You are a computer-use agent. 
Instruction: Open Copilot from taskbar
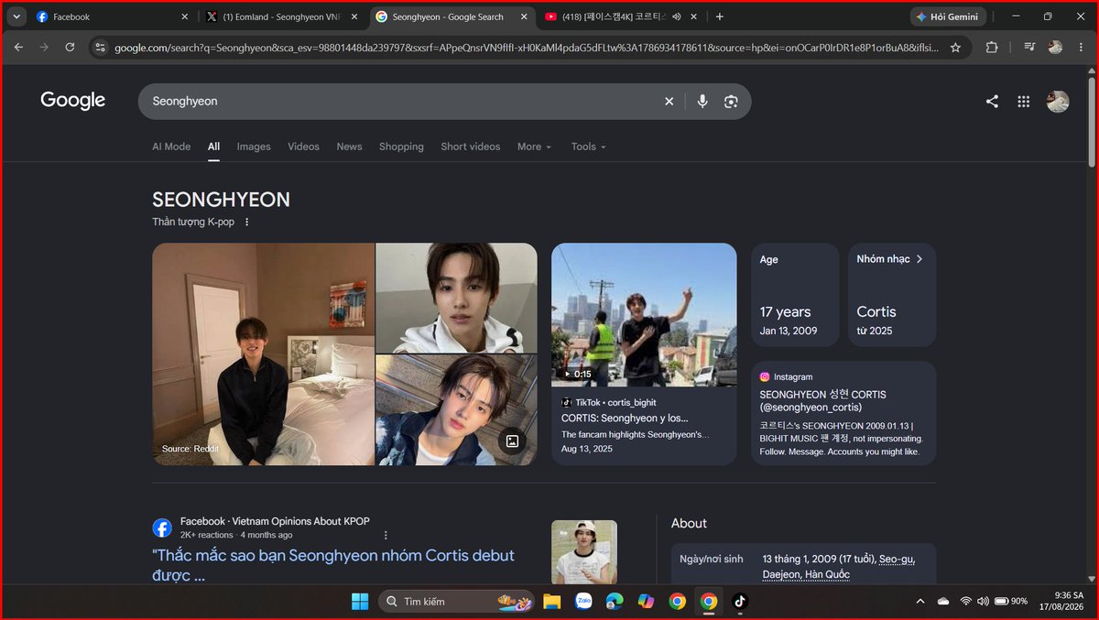(x=646, y=601)
